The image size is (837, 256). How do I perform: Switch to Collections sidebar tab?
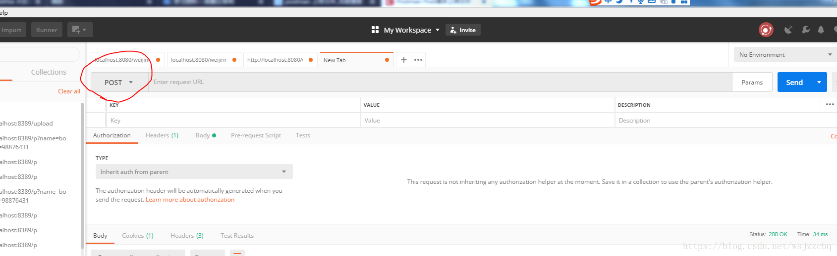[x=49, y=72]
